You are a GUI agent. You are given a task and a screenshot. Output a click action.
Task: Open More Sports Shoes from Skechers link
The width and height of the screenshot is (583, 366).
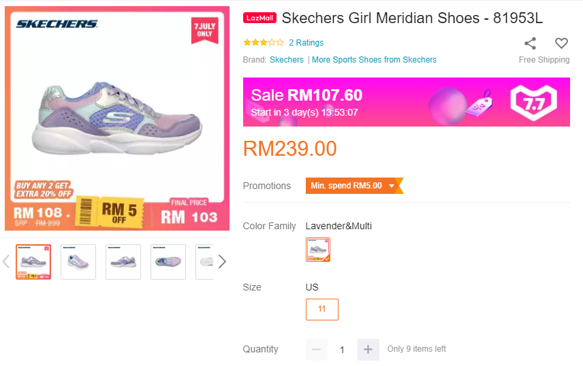tap(374, 60)
